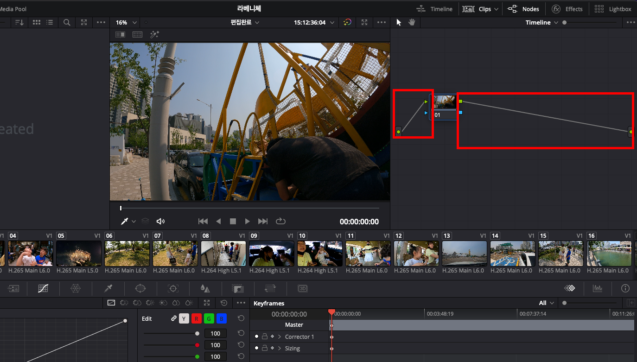Open the Lightbox view
The height and width of the screenshot is (362, 637).
click(x=613, y=9)
